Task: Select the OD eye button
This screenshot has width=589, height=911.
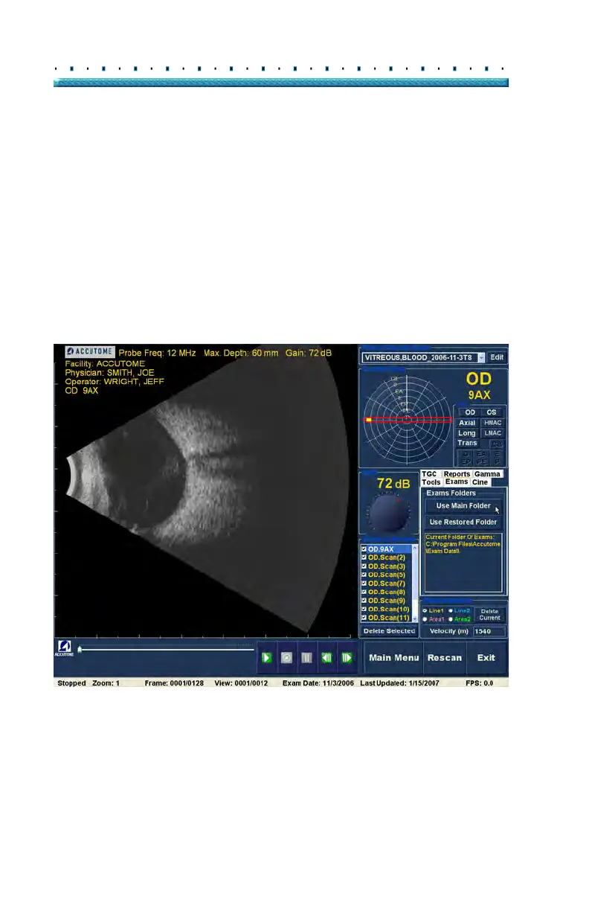Action: click(x=470, y=412)
